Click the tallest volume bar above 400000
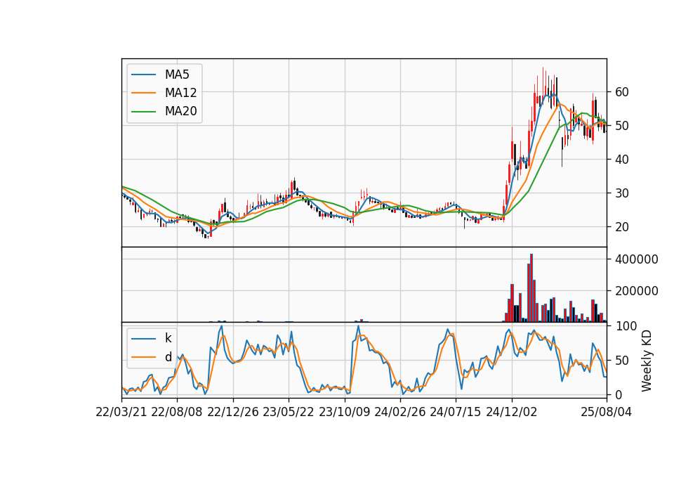 point(531,288)
